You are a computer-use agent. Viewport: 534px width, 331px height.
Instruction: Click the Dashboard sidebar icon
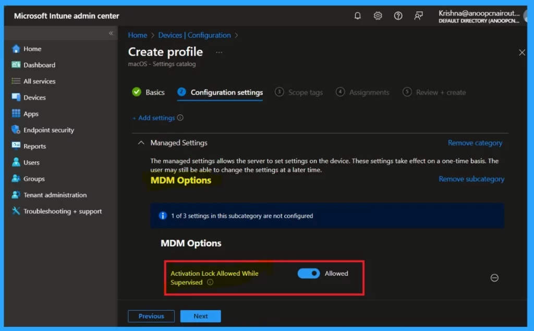point(16,65)
